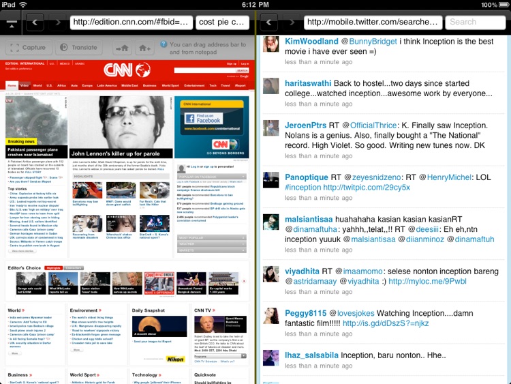Image resolution: width=511 pixels, height=384 pixels.
Task: Expand the World section via its red arrows
Action: (x=23, y=310)
